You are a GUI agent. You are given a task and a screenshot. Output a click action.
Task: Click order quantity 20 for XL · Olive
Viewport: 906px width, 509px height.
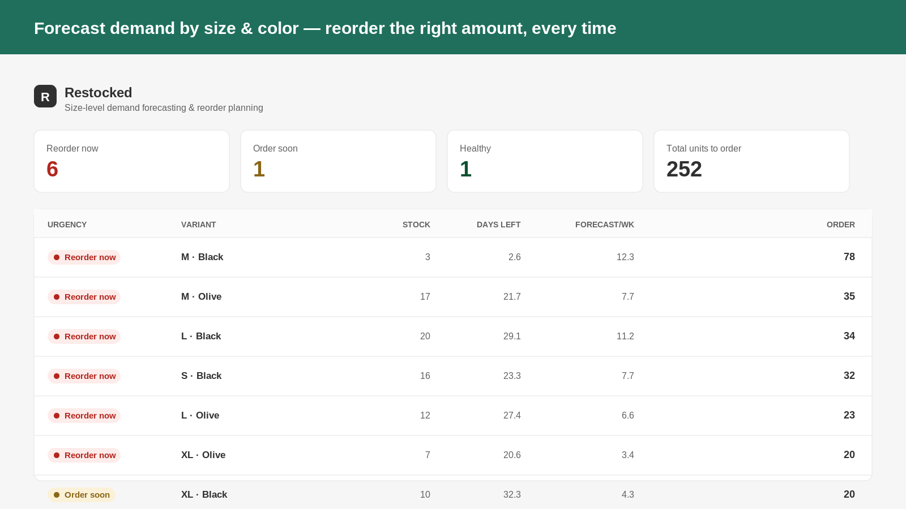(849, 455)
